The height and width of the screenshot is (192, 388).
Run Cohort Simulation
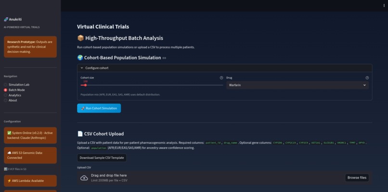pos(99,108)
